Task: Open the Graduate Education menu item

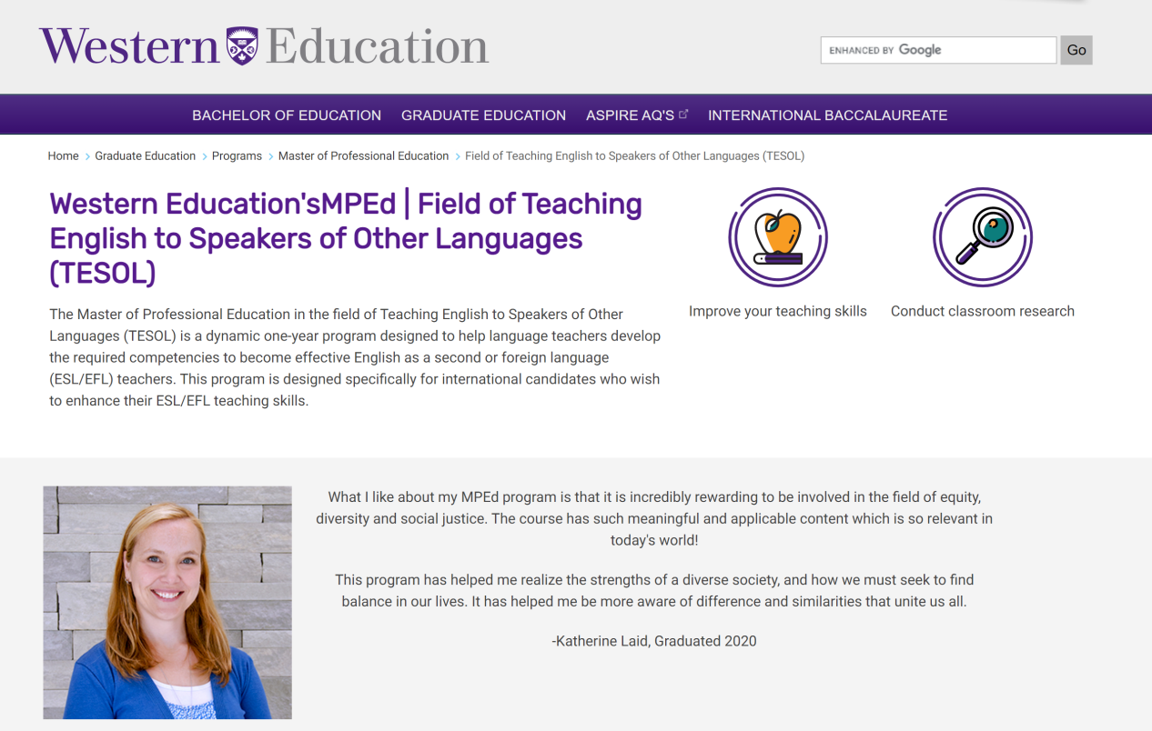Action: tap(483, 115)
